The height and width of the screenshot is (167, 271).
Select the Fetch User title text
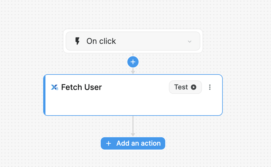pyautogui.click(x=81, y=87)
